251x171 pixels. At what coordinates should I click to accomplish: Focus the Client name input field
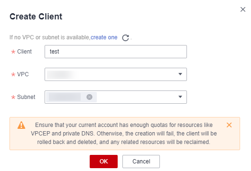click(116, 52)
